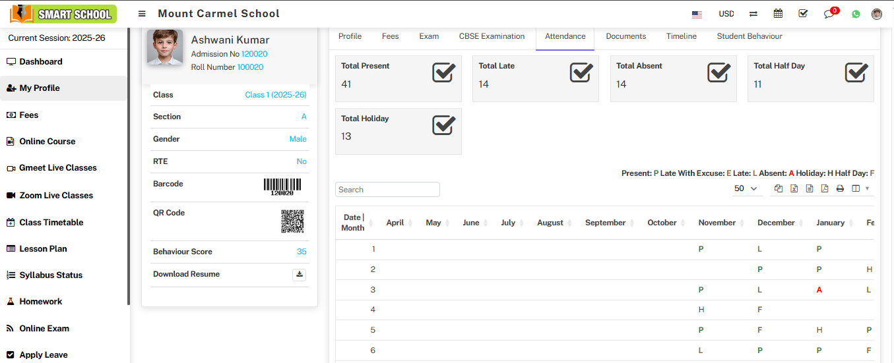Click the WhatsApp icon in header
This screenshot has height=363, width=894.
pyautogui.click(x=856, y=14)
